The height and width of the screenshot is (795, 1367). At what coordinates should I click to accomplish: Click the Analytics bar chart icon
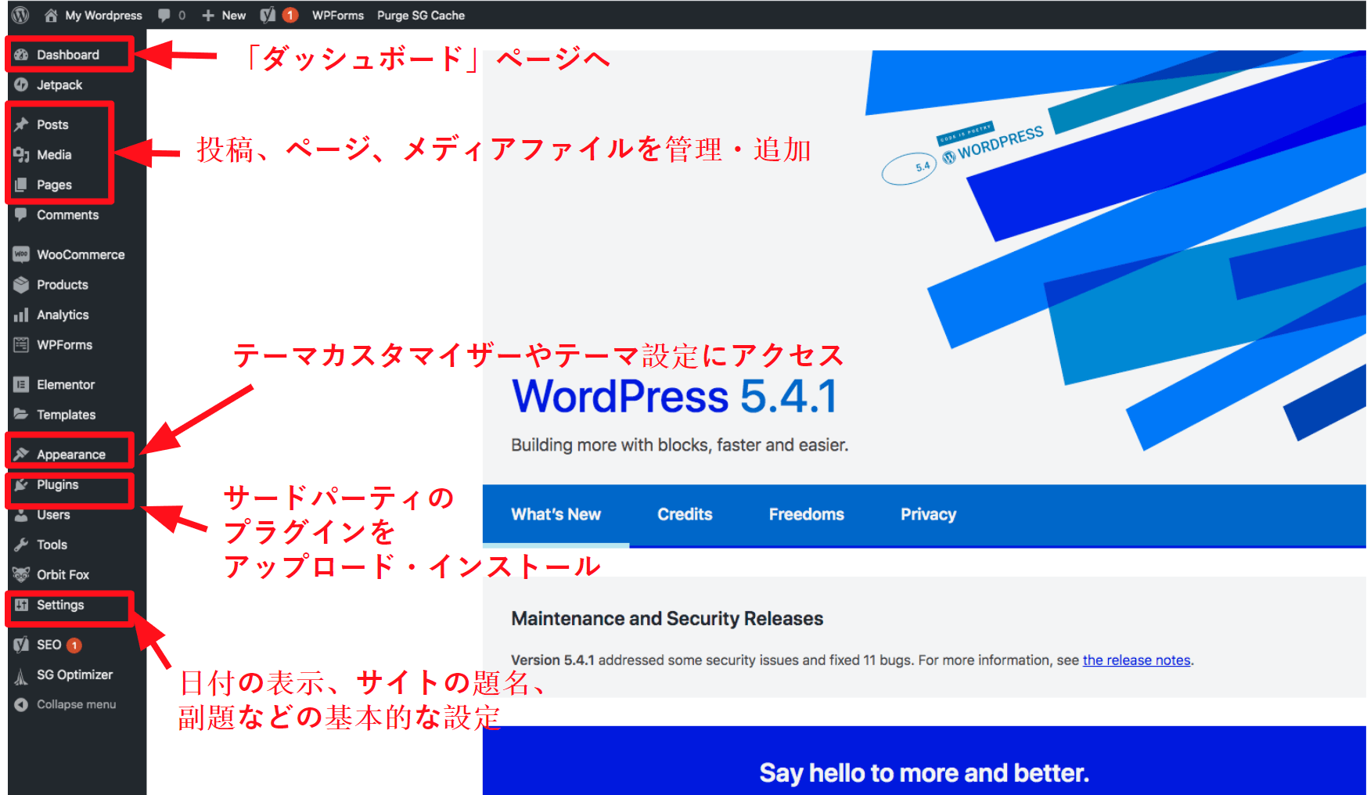[21, 315]
